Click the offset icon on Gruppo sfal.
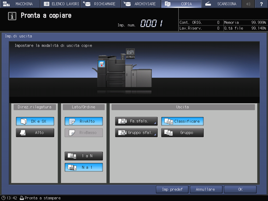The height and width of the screenshot is (201, 268). coord(122,133)
